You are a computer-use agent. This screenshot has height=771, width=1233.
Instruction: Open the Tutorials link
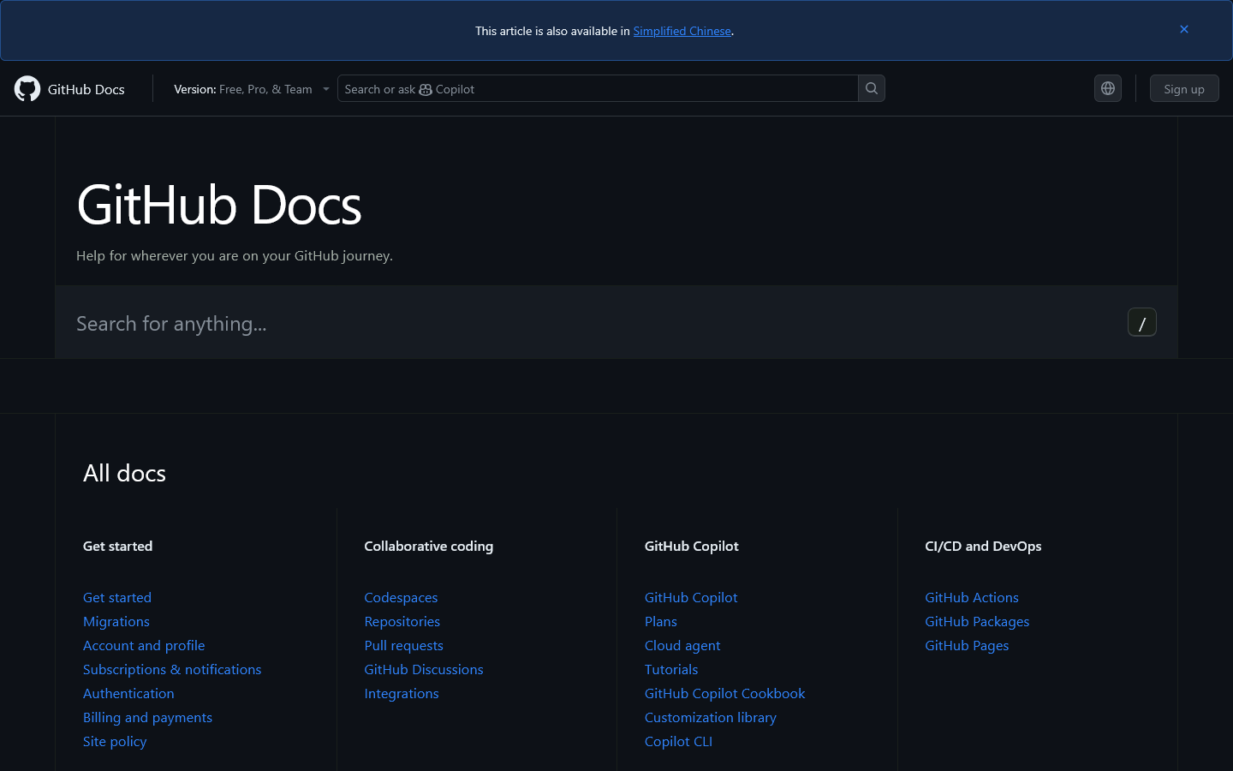click(671, 669)
